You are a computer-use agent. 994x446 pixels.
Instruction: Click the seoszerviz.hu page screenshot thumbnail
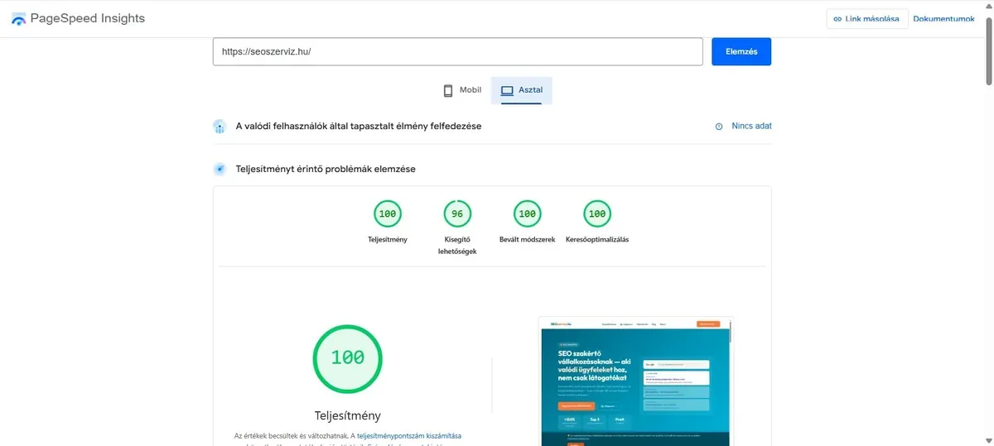coord(636,381)
